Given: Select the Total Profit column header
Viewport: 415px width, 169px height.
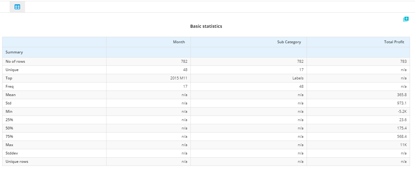Looking at the screenshot, I should click(358, 42).
